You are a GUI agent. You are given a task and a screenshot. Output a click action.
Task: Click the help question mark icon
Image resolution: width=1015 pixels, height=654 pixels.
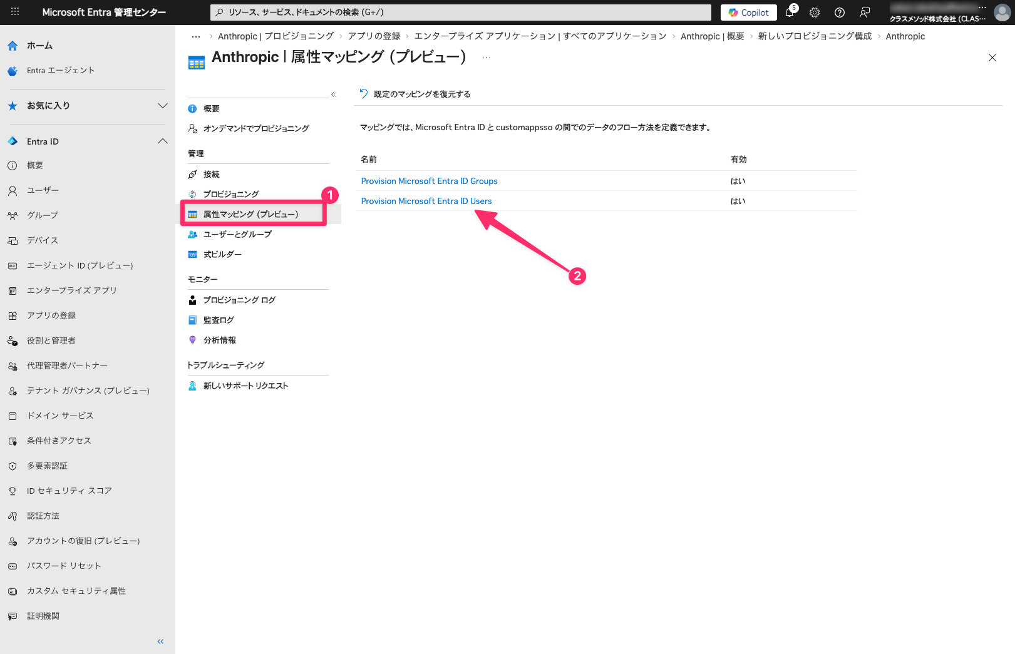[x=840, y=13]
